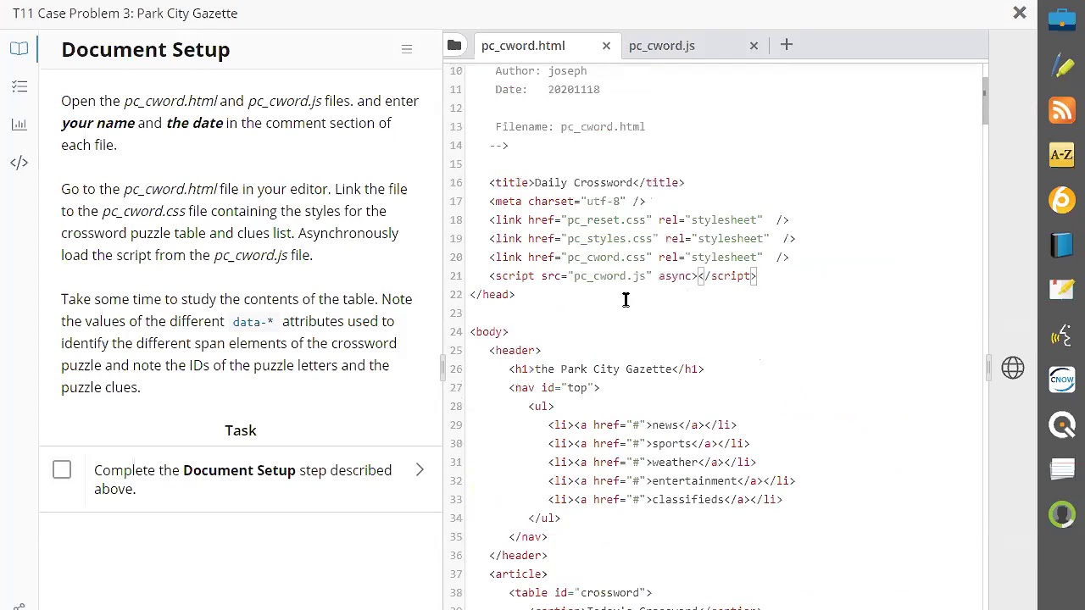This screenshot has width=1085, height=610.
Task: Click the comment closing '-->' line
Action: tap(499, 146)
